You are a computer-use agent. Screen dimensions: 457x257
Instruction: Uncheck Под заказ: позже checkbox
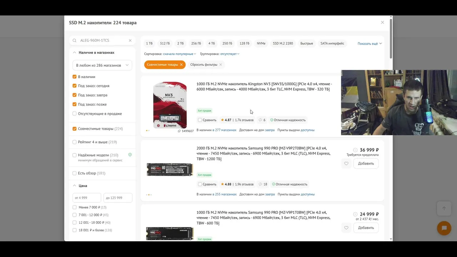75,104
